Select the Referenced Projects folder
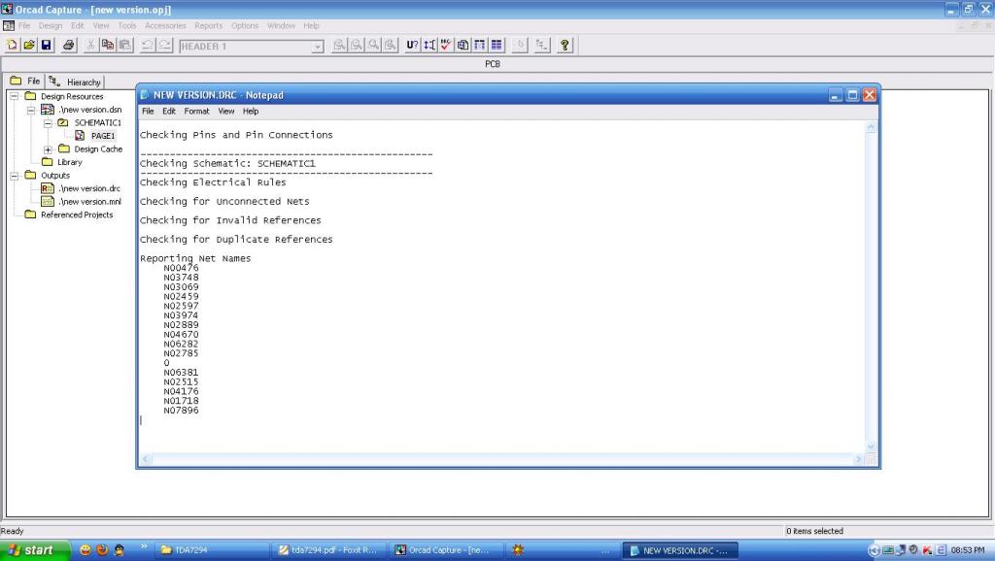The width and height of the screenshot is (995, 561). click(77, 214)
